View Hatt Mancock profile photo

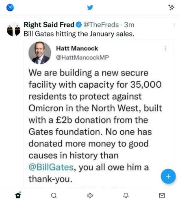[x=40, y=53]
